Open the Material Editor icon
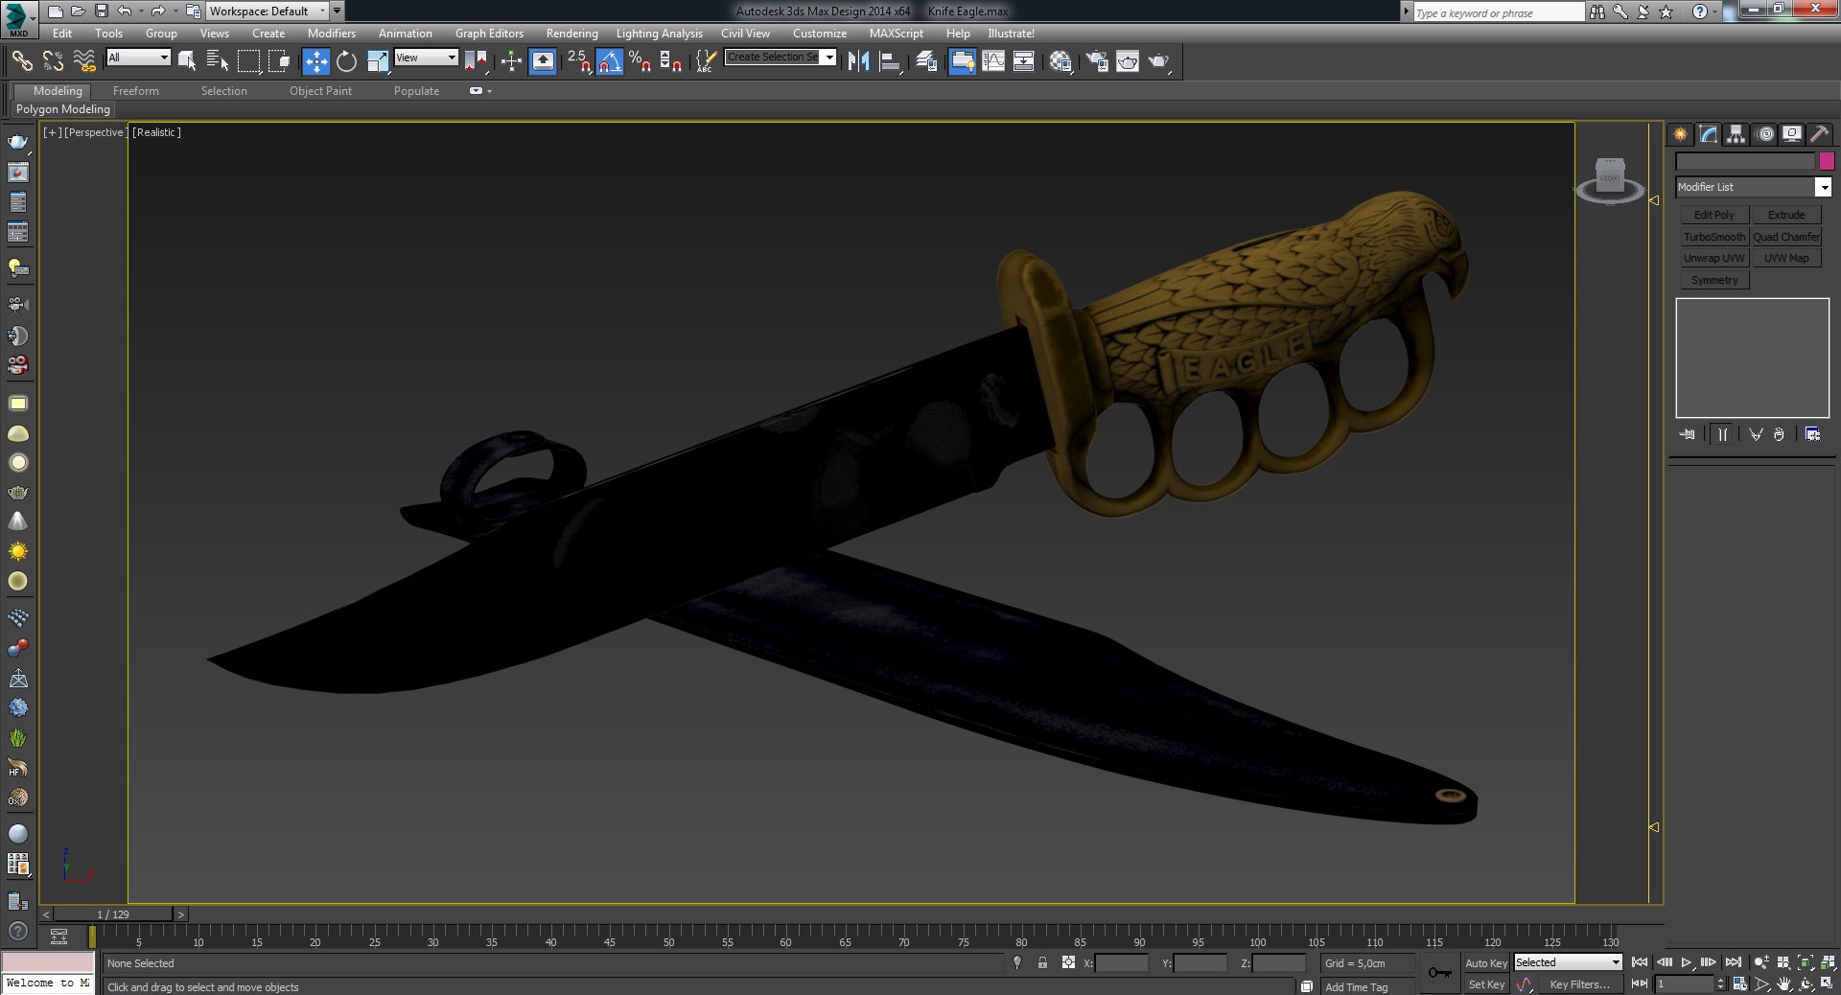This screenshot has width=1841, height=995. (x=1060, y=61)
